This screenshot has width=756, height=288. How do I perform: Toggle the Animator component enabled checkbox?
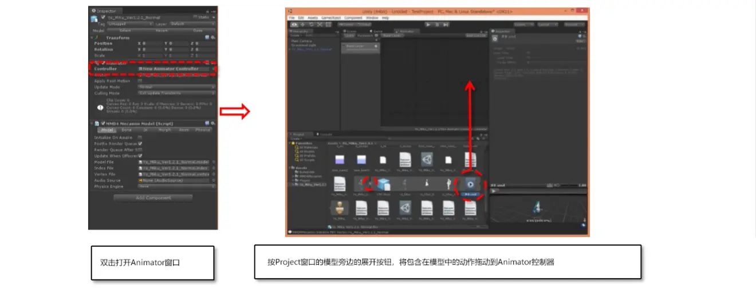coord(103,63)
